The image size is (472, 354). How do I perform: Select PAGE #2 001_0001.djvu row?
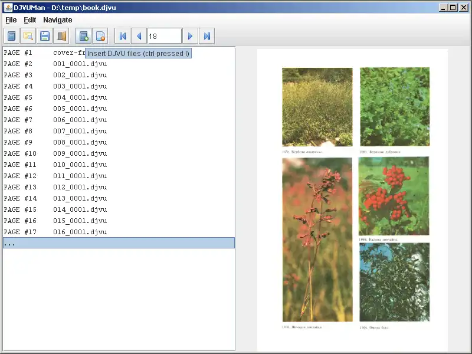pyautogui.click(x=55, y=64)
